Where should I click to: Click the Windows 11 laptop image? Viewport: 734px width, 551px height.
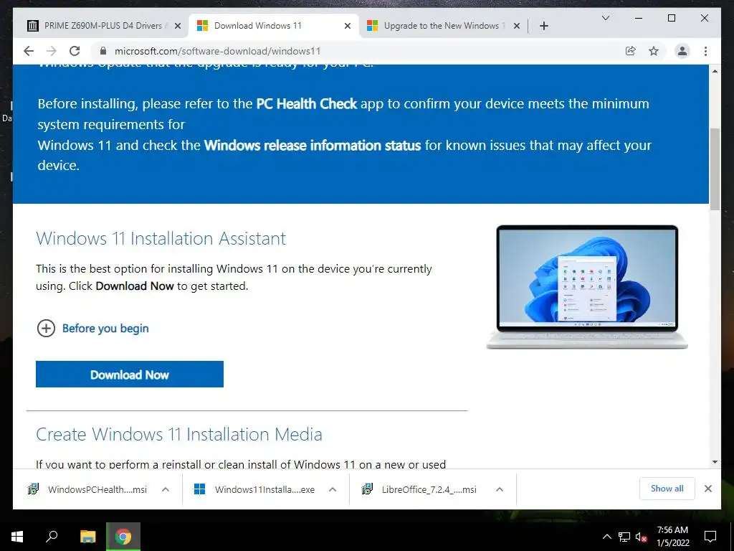pyautogui.click(x=587, y=287)
